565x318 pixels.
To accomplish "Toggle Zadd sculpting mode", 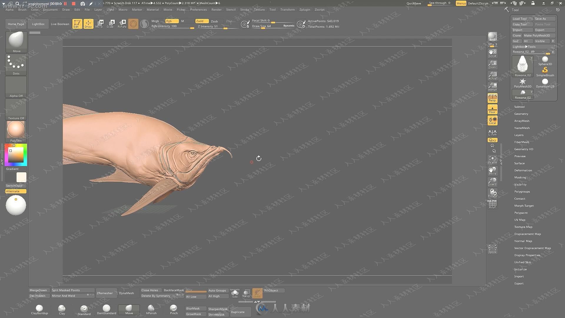I will (x=200, y=21).
